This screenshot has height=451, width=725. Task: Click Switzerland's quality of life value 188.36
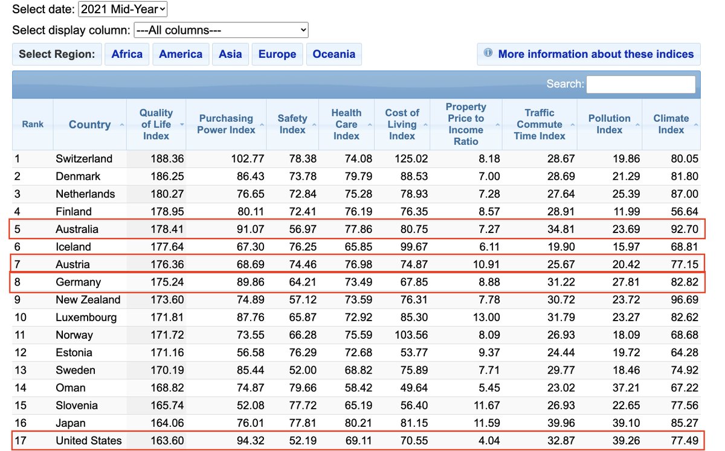click(168, 159)
